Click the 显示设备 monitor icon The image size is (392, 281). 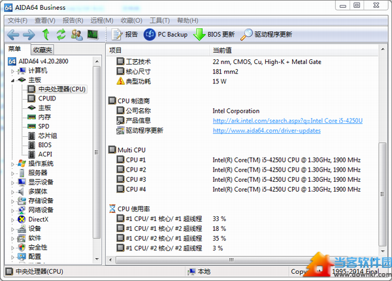click(x=22, y=182)
